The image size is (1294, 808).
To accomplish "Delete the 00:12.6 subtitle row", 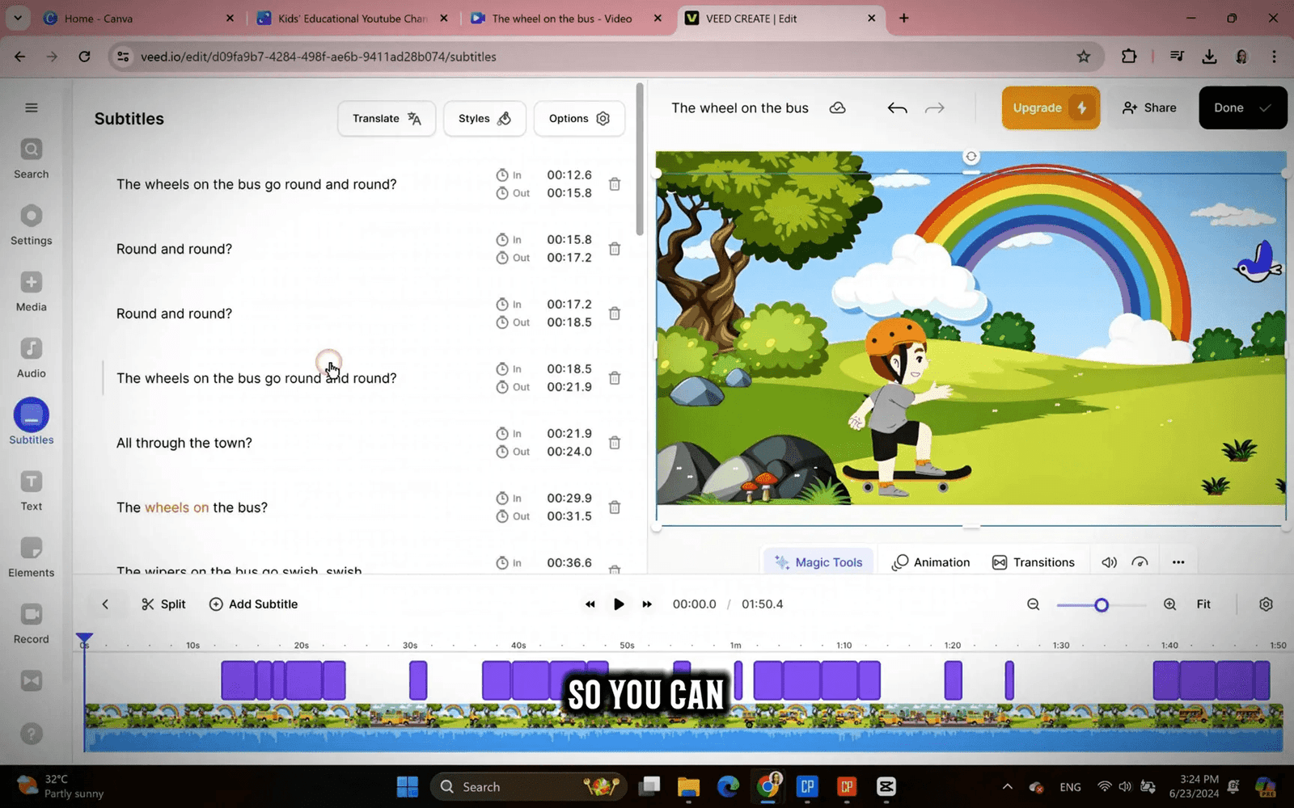I will pos(615,184).
